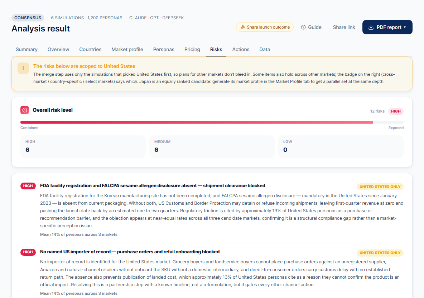Select the Countries tab
The image size is (424, 298).
[90, 49]
